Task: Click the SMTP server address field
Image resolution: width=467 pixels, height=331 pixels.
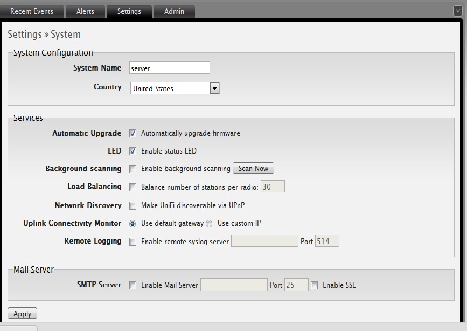Action: [x=234, y=285]
